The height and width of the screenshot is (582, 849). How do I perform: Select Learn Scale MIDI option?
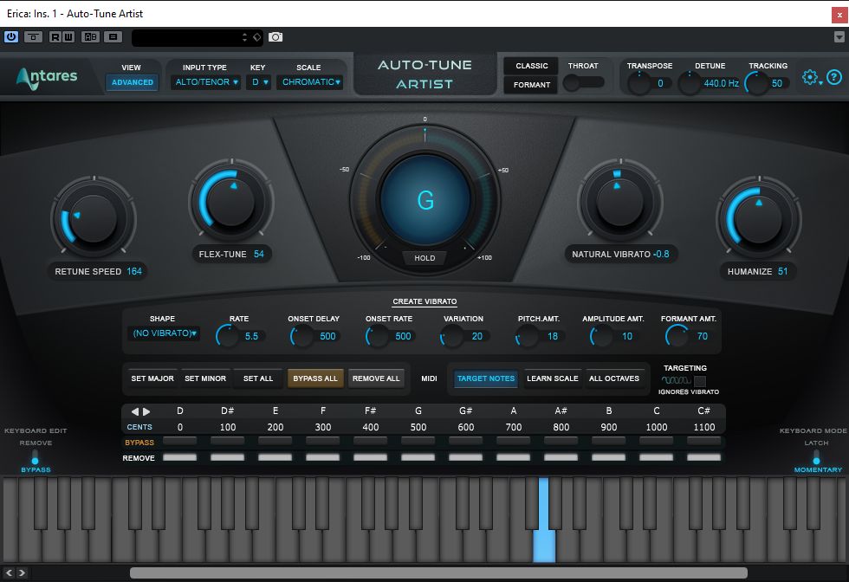click(553, 378)
